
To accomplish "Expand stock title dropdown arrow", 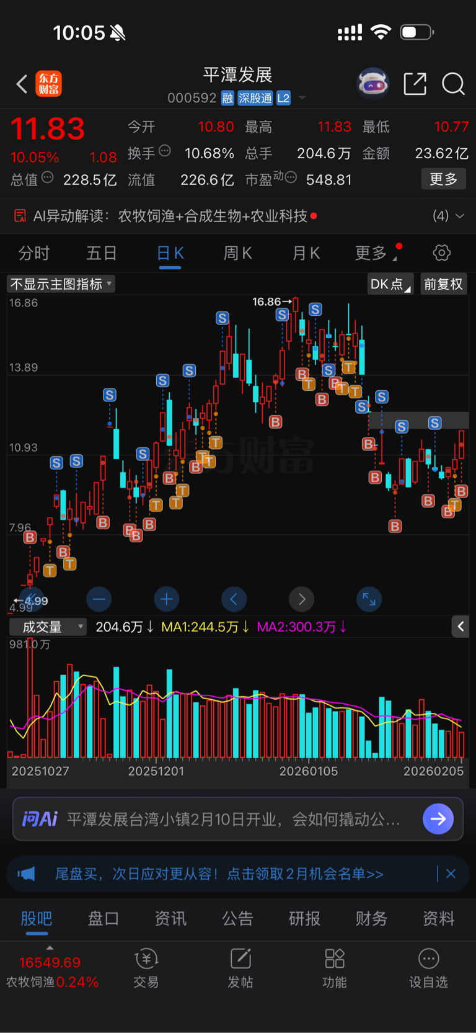I will click(x=302, y=98).
